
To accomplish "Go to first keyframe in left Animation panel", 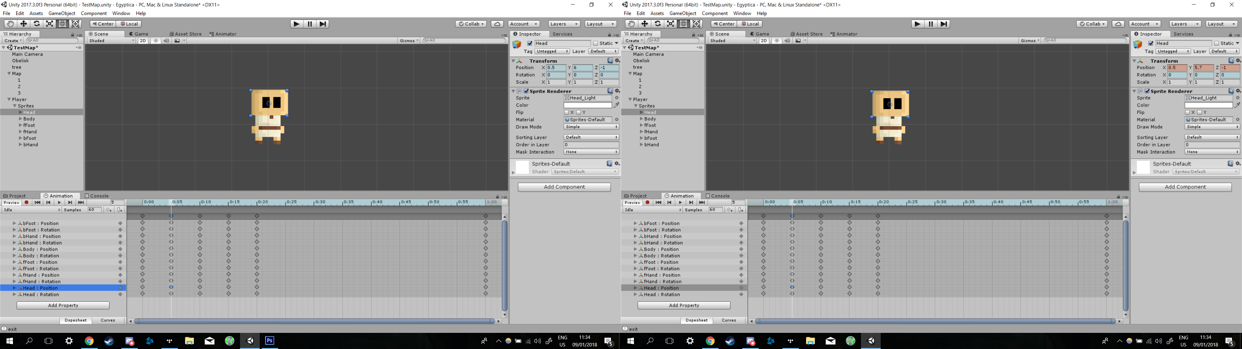I will click(37, 203).
